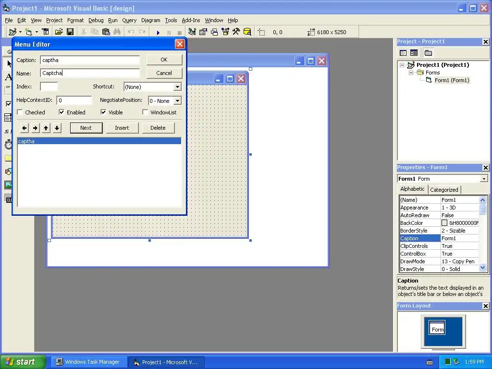Open the Add Project dropdown arrow
This screenshot has height=369, width=492.
click(x=20, y=32)
